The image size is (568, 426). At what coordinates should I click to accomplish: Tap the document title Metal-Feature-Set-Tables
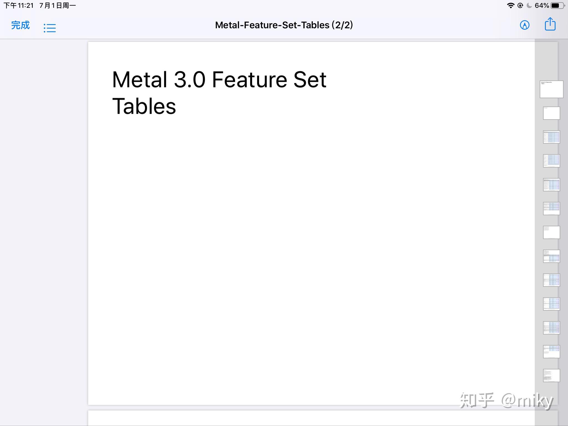[x=283, y=25]
